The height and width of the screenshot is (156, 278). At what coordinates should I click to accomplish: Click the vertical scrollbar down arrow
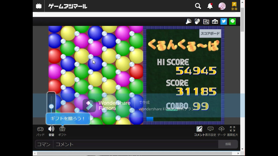[242, 149]
